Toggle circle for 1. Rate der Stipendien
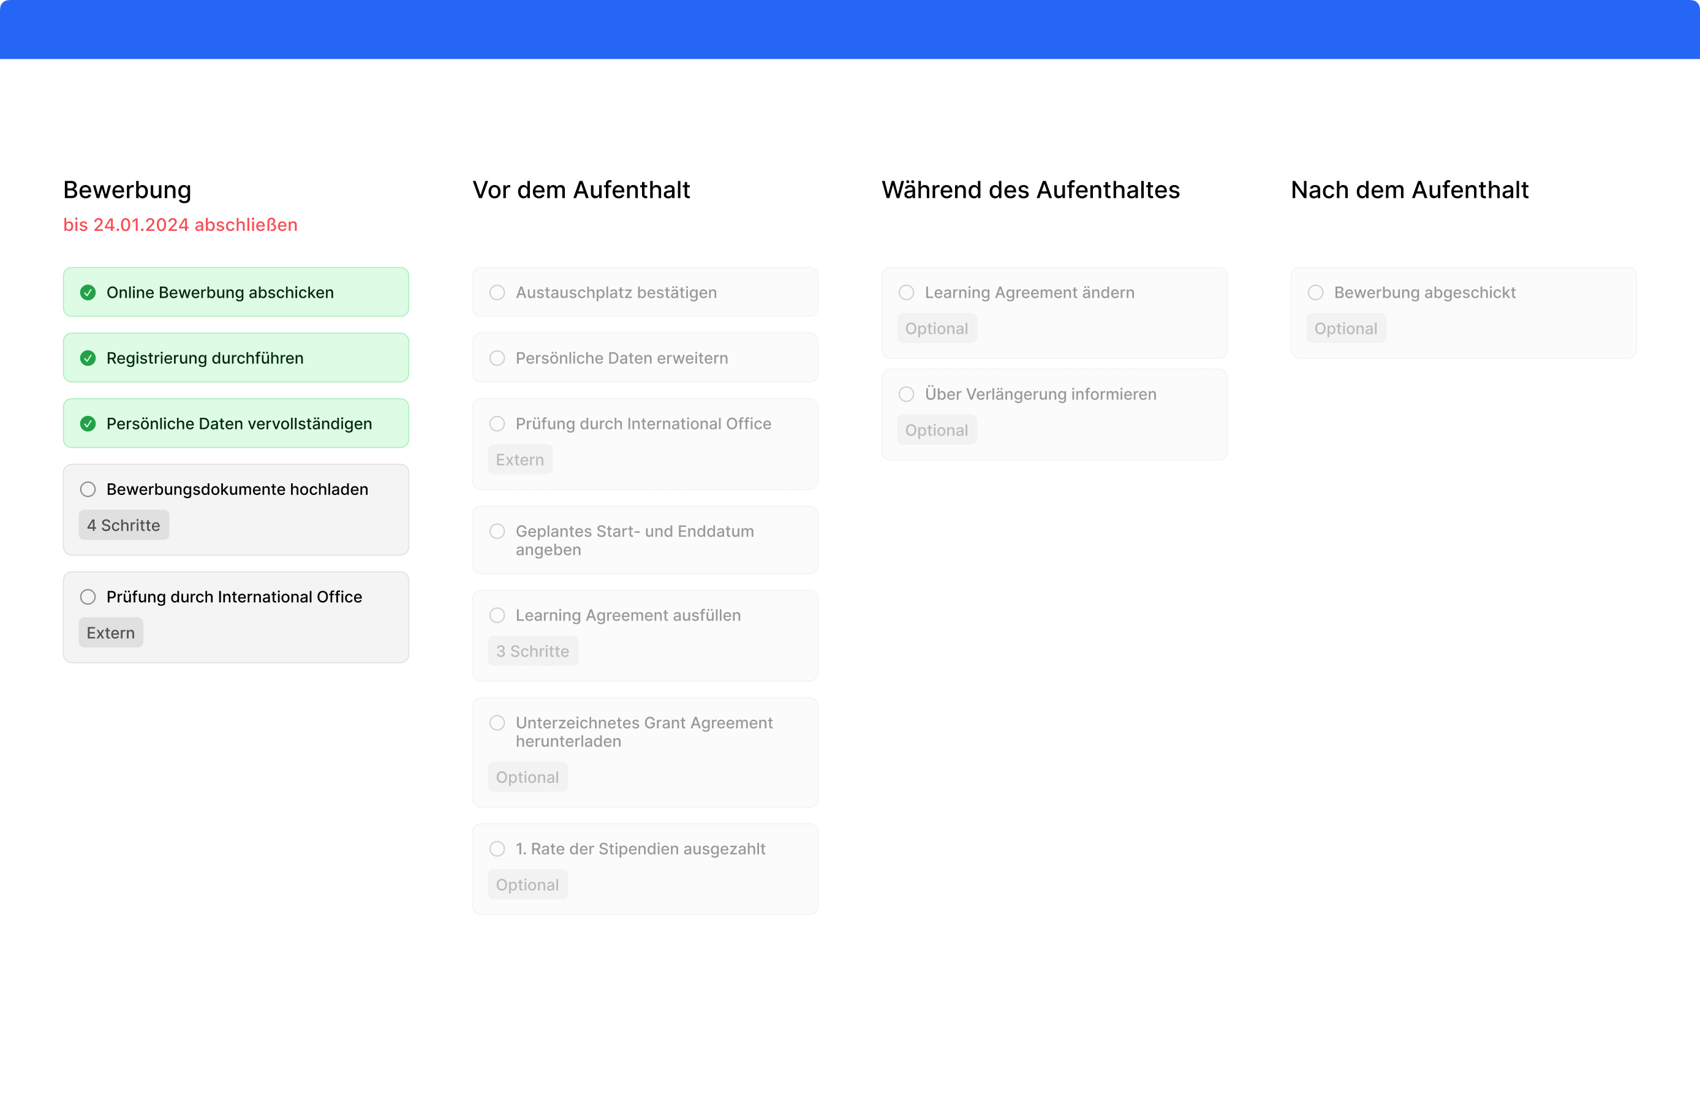Screen dimensions: 1700x1099 [497, 848]
